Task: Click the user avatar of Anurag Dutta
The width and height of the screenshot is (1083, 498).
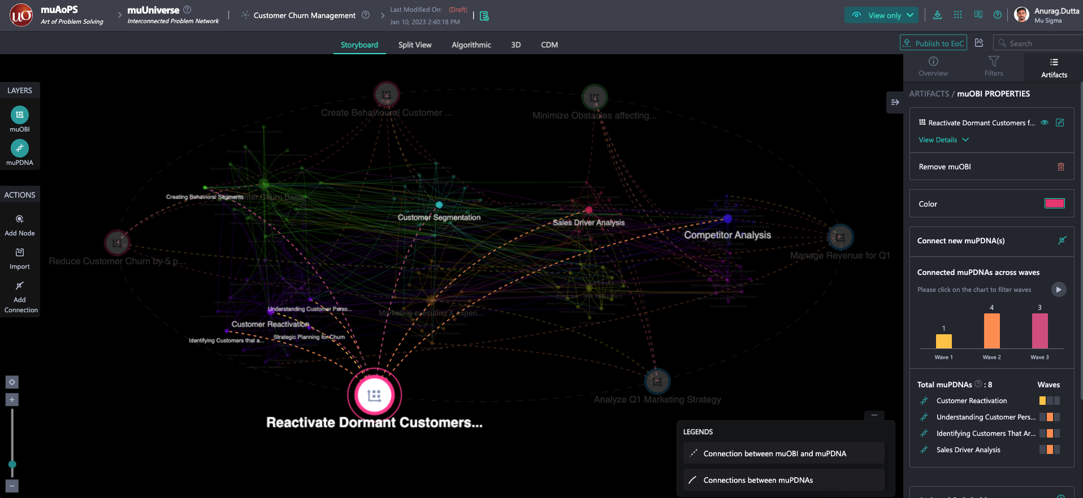Action: (x=1021, y=15)
